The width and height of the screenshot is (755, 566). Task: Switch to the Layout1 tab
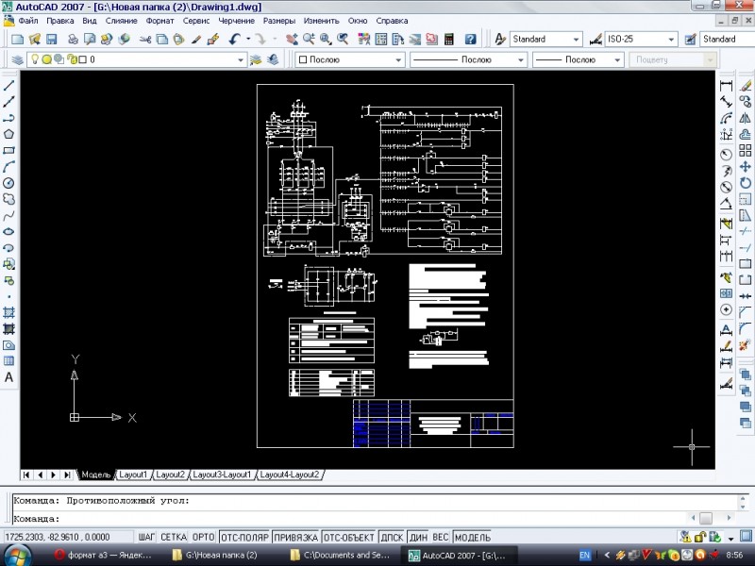133,474
